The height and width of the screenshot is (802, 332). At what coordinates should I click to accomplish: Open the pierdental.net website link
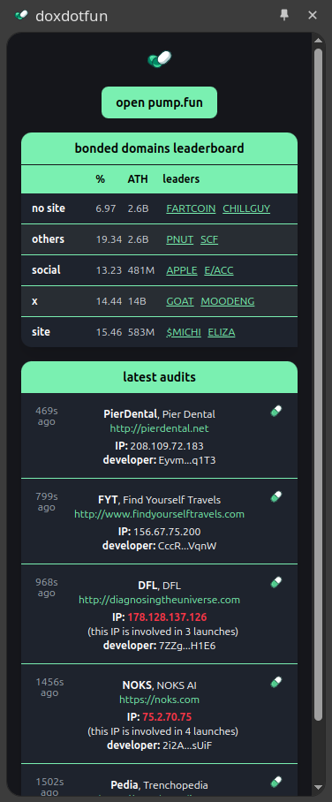point(160,428)
